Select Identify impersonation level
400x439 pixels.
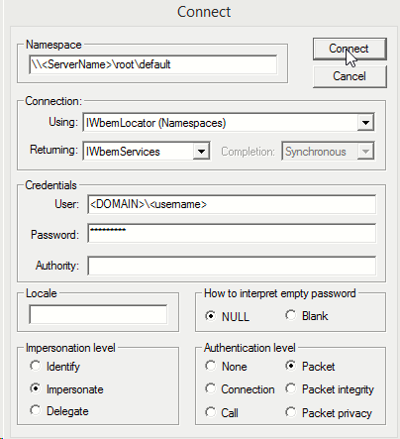(x=54, y=367)
